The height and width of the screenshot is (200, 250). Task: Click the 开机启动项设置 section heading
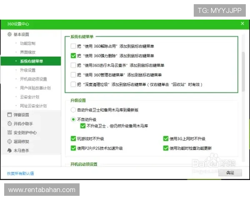(x=84, y=164)
